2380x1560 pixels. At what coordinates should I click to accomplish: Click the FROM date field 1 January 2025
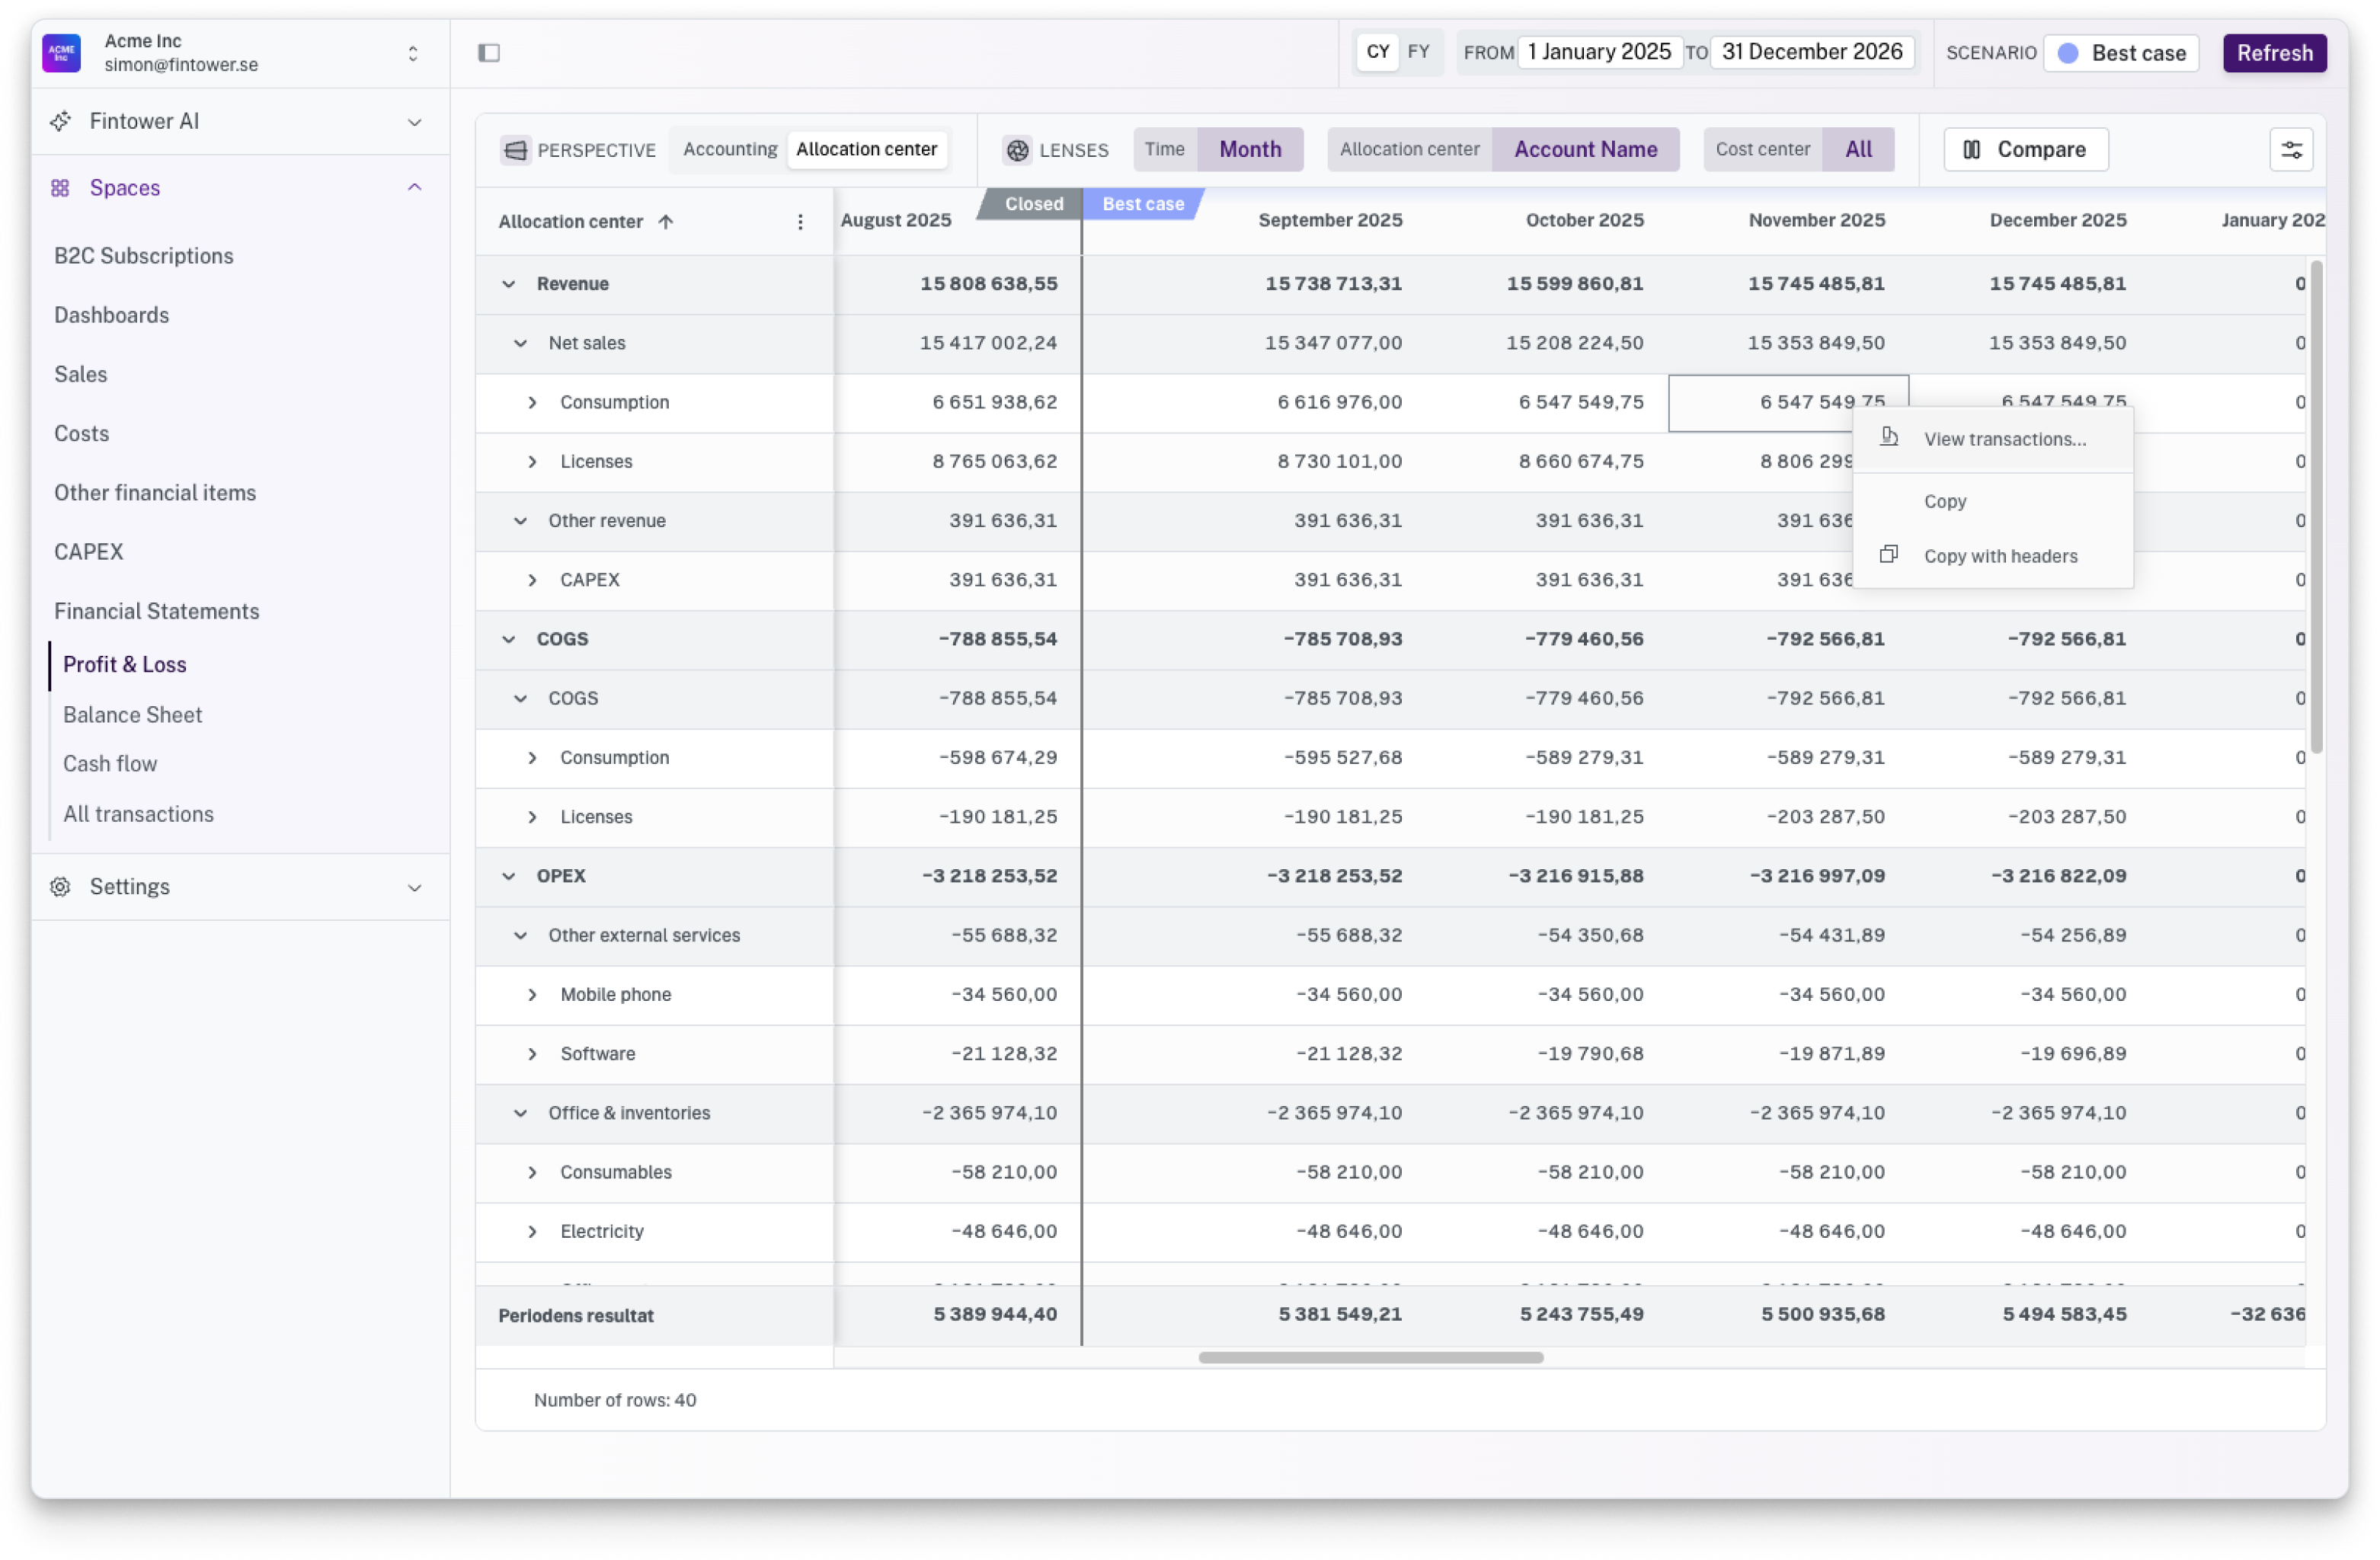[1598, 52]
